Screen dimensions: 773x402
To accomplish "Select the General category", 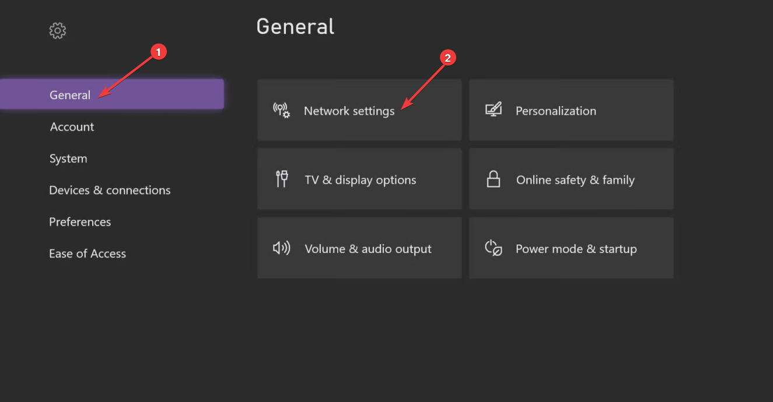I will point(112,94).
